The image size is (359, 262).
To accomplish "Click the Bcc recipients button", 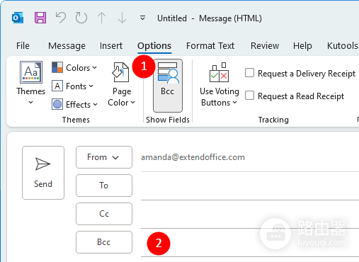I will (x=104, y=242).
